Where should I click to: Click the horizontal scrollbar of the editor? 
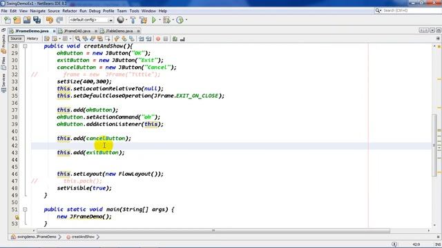213,231
